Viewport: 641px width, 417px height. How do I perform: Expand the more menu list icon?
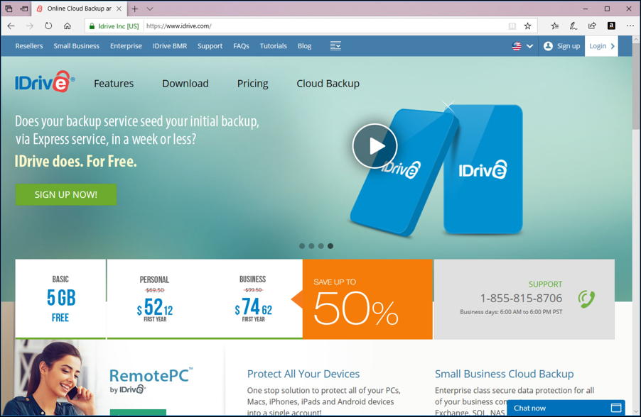point(335,45)
